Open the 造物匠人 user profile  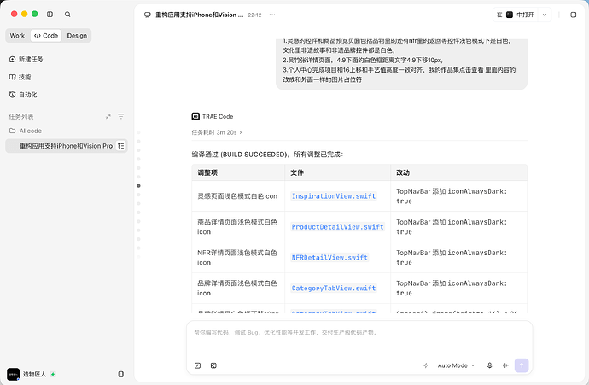(26, 374)
